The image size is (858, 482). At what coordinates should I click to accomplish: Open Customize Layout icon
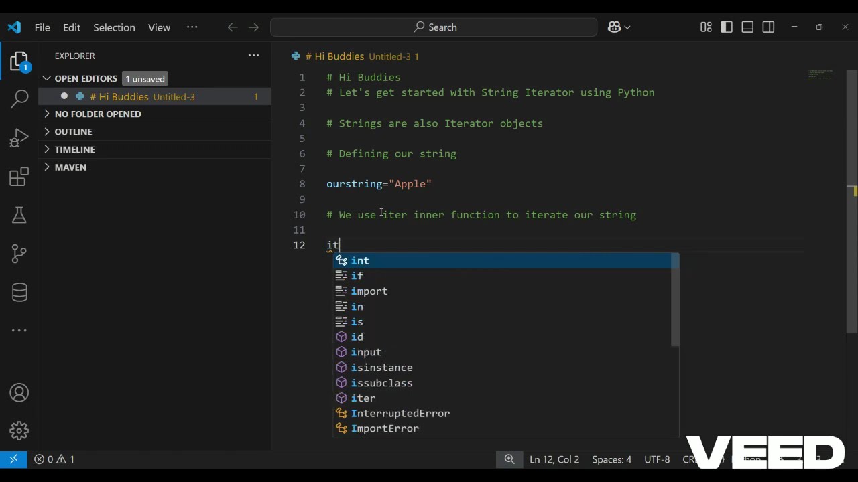click(706, 27)
